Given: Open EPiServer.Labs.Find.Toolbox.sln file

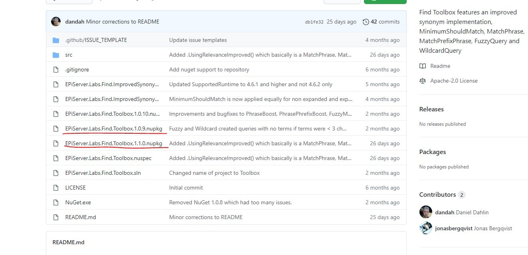Looking at the screenshot, I should tap(103, 173).
